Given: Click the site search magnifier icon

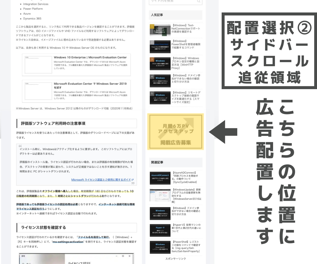Looking at the screenshot, I should pyautogui.click(x=199, y=1).
